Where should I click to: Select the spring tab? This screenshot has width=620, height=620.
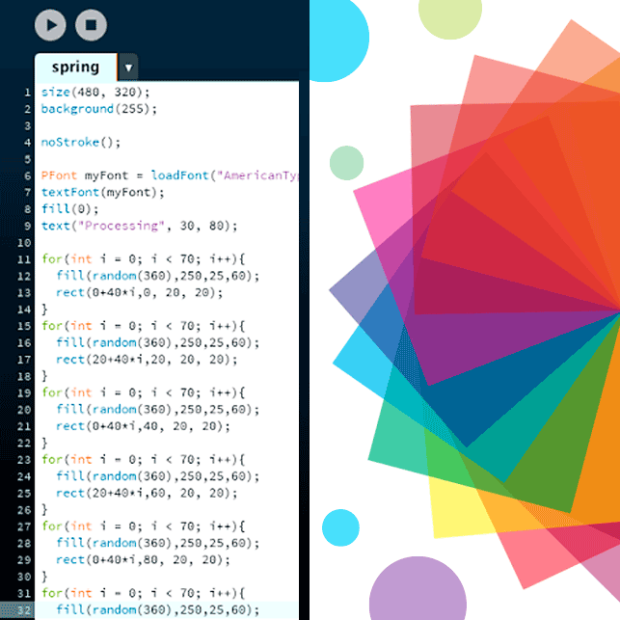[76, 67]
